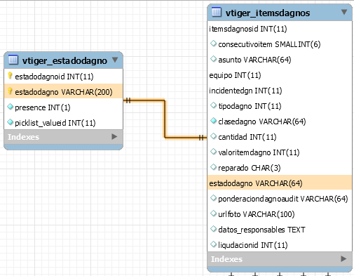
Task: Select the liqudacionid INT(11) column
Action: click(280, 244)
